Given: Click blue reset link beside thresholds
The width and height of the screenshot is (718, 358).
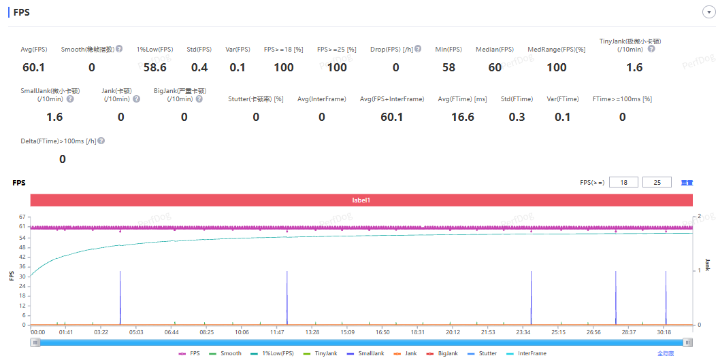Looking at the screenshot, I should pos(687,183).
